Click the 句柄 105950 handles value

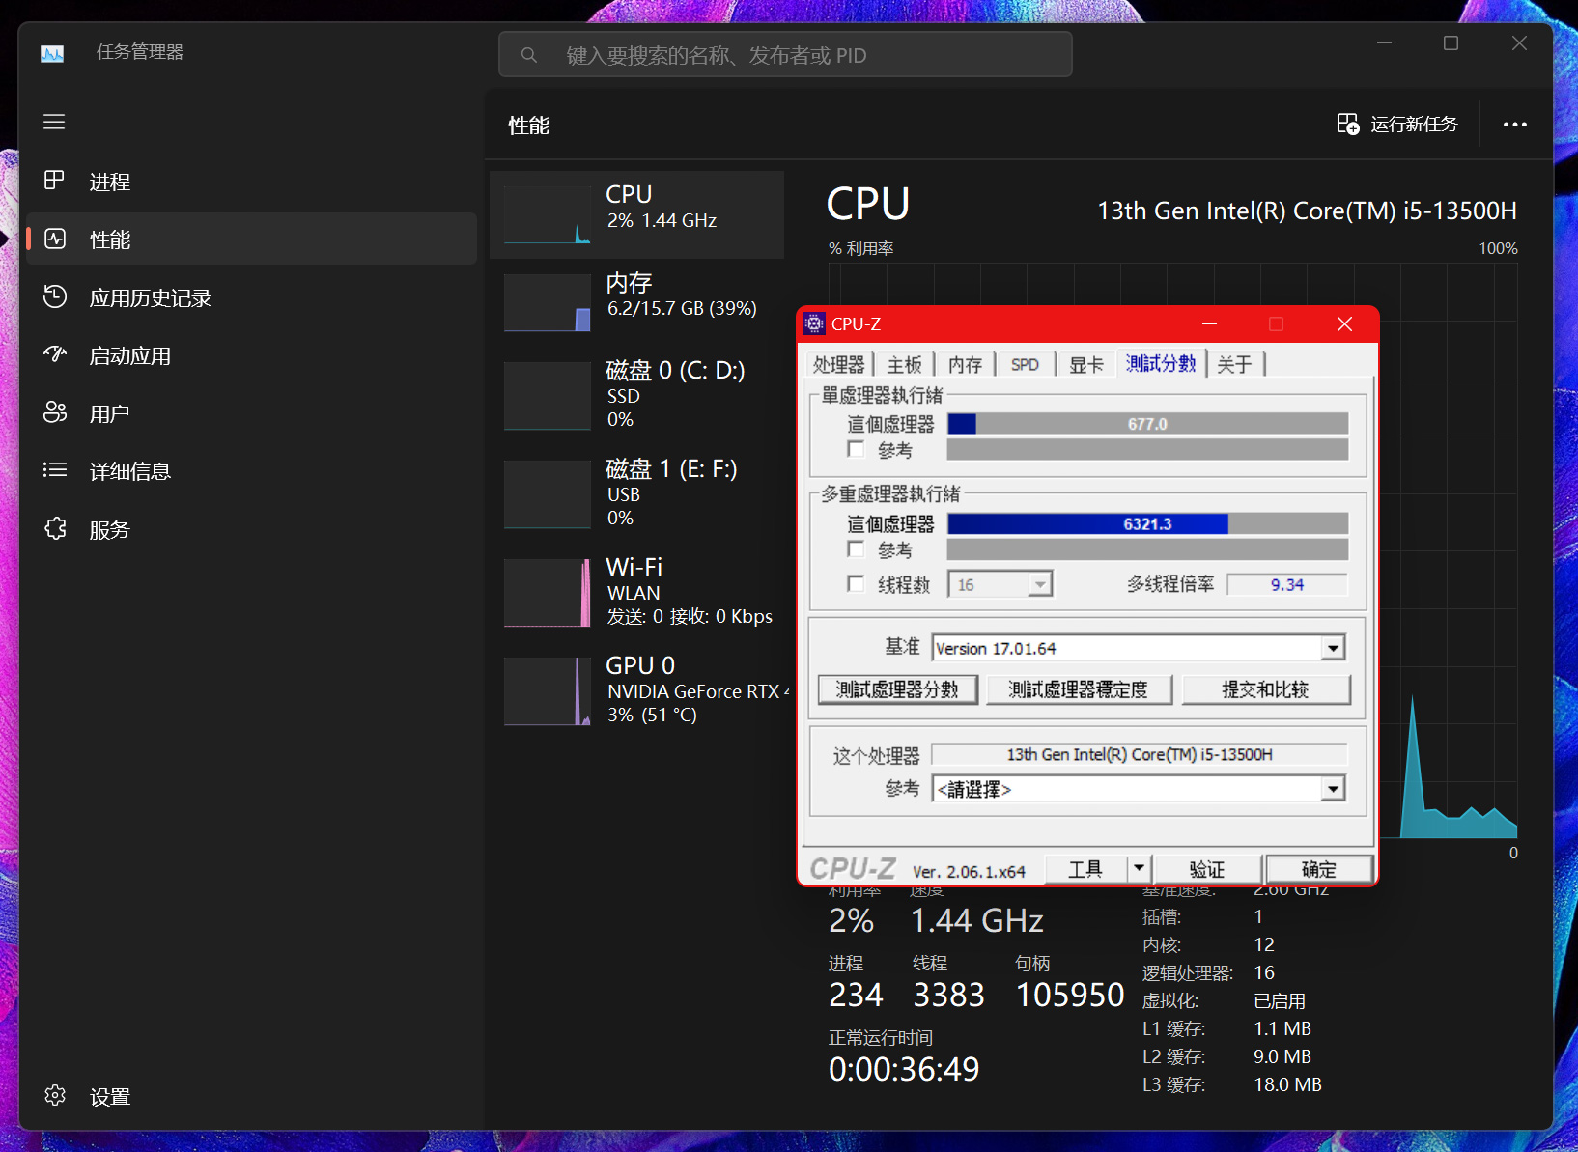(x=1070, y=995)
